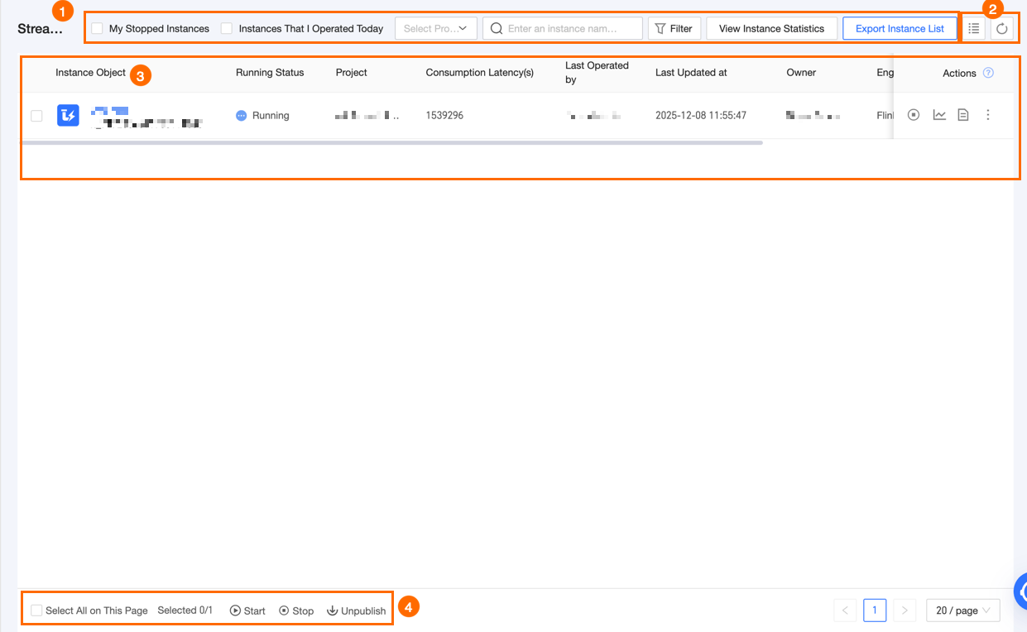1027x632 pixels.
Task: Click the Start batch button
Action: coord(247,610)
